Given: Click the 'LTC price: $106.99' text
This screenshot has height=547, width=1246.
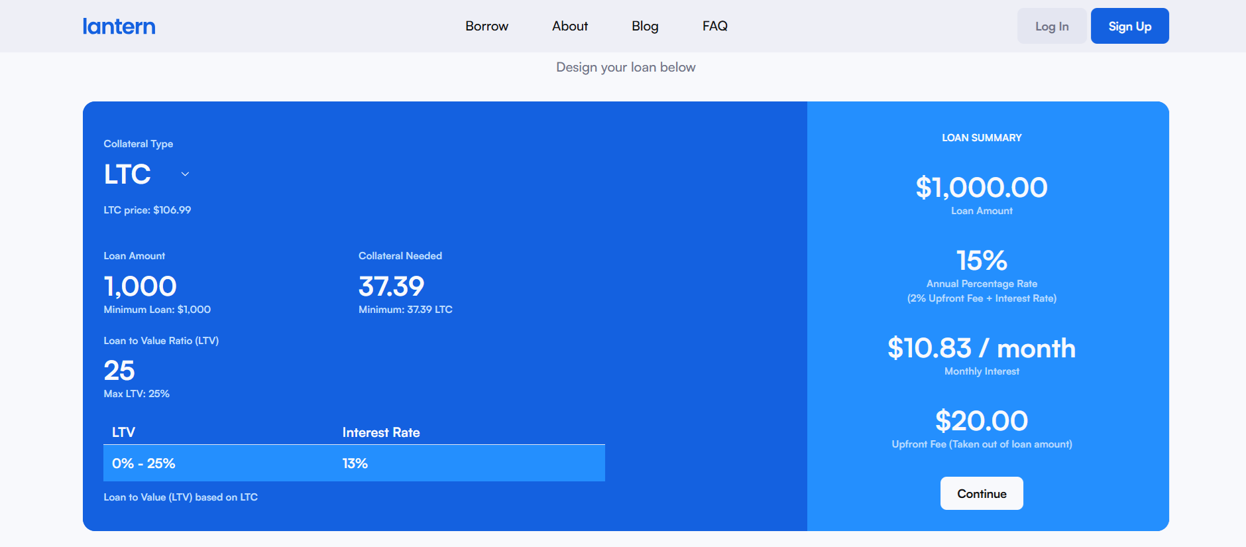Looking at the screenshot, I should pyautogui.click(x=147, y=210).
